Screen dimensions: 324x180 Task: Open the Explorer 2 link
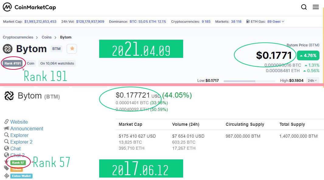pyautogui.click(x=21, y=142)
